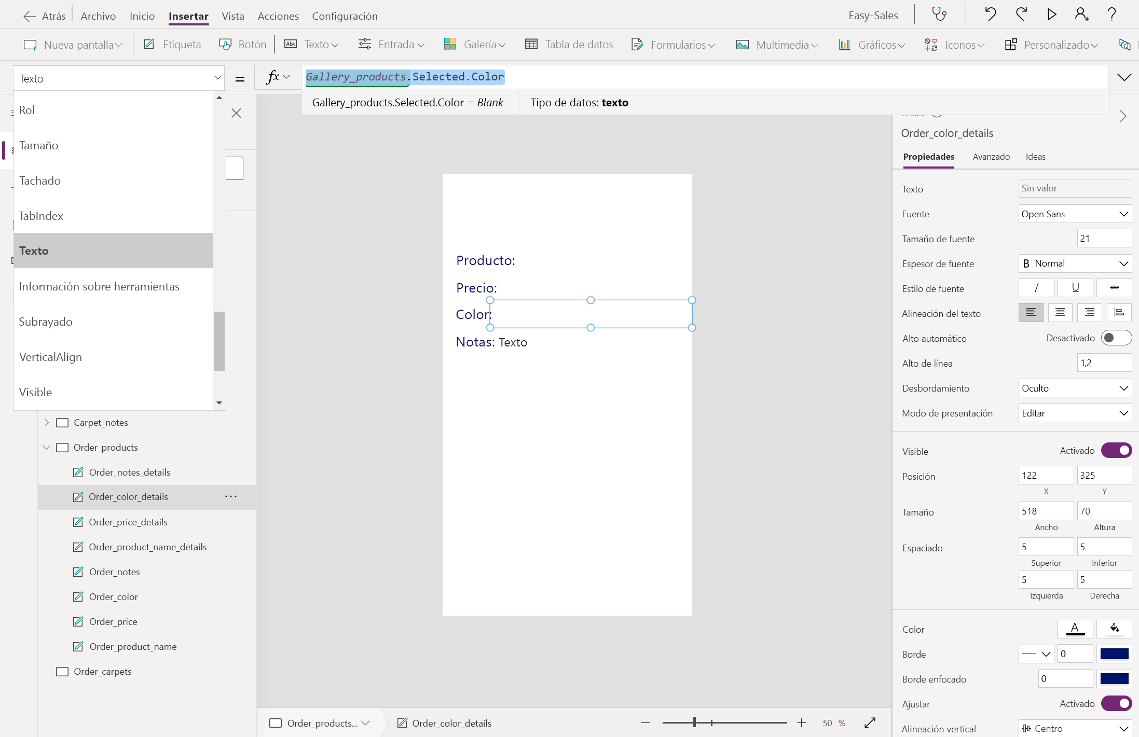Switch to the Avanzado tab
The height and width of the screenshot is (737, 1139).
click(991, 157)
